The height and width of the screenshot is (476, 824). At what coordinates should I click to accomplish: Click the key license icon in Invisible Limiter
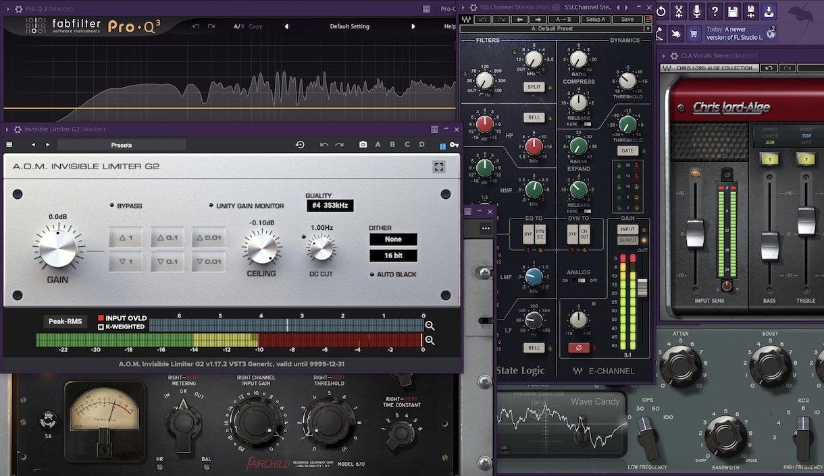(455, 145)
